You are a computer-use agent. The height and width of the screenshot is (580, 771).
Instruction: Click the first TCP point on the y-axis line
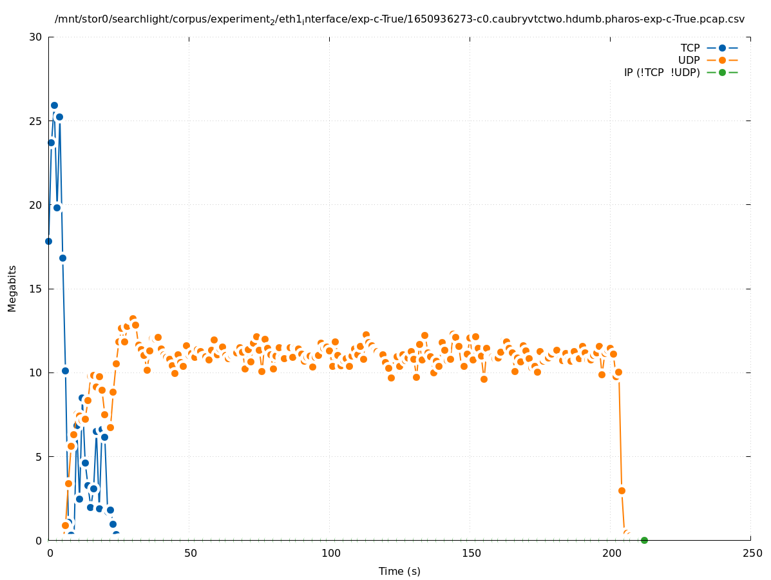[x=48, y=241]
